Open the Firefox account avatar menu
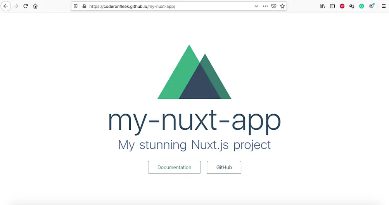Viewport: 389px width, 205px height. (x=372, y=6)
